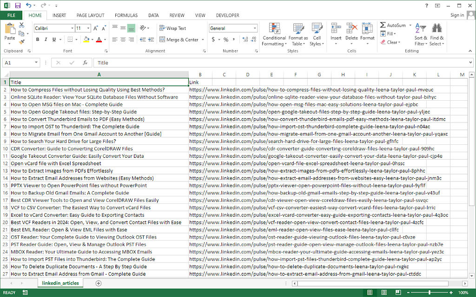Click the Paste clipboard icon
The width and height of the screenshot is (476, 297).
(10, 29)
